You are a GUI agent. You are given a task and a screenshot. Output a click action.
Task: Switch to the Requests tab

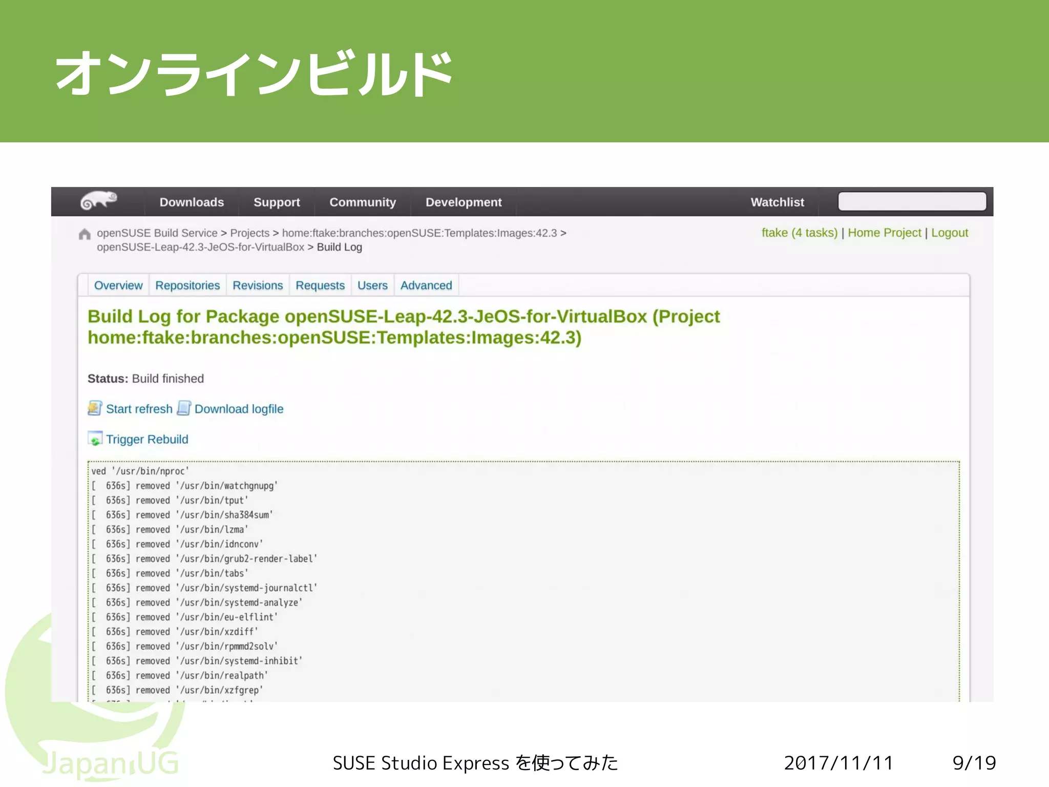(x=320, y=285)
